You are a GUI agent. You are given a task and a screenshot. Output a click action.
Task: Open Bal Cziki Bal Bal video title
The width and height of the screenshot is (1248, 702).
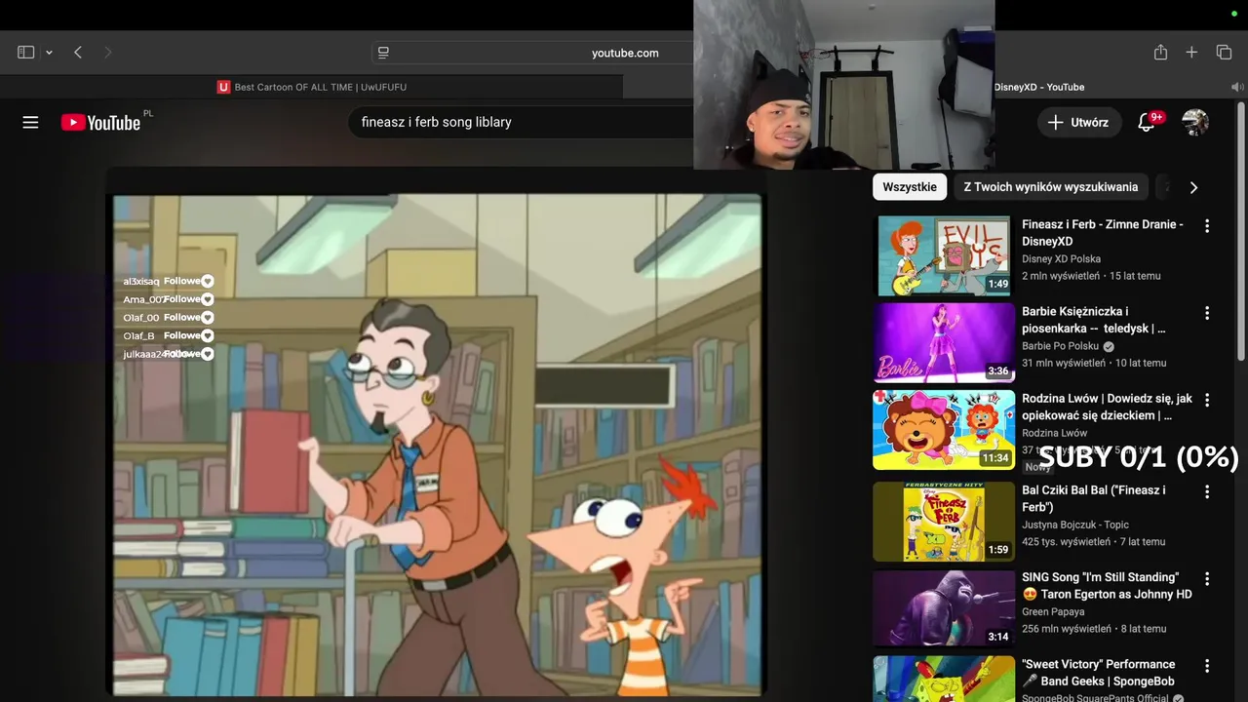coord(1094,498)
